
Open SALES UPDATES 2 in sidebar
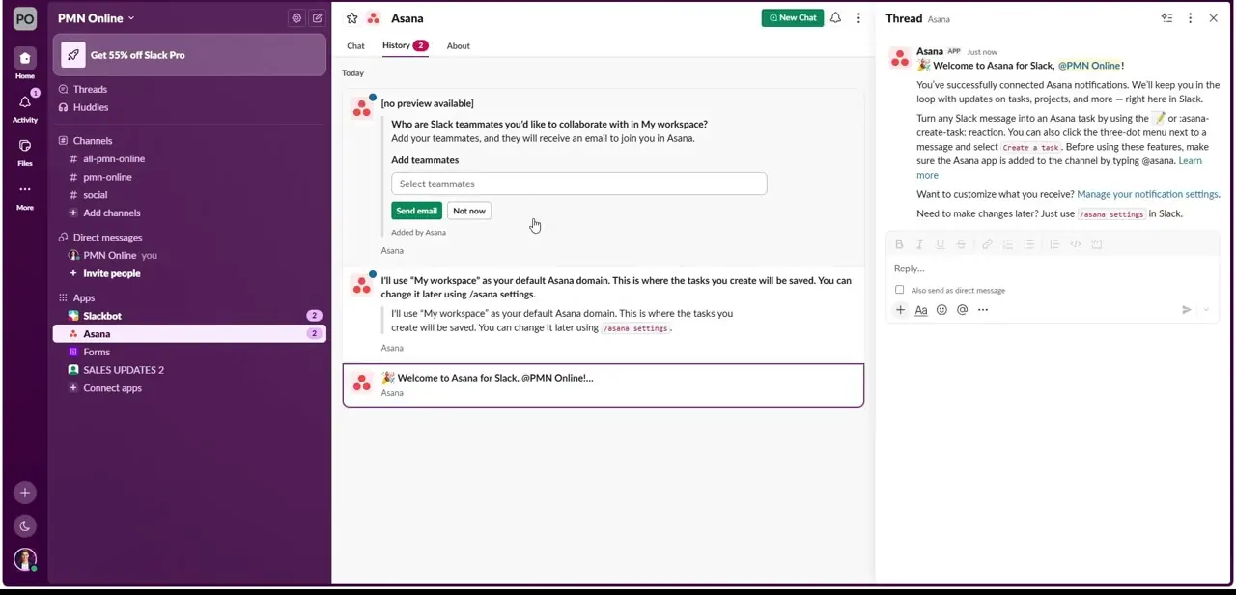click(x=189, y=370)
